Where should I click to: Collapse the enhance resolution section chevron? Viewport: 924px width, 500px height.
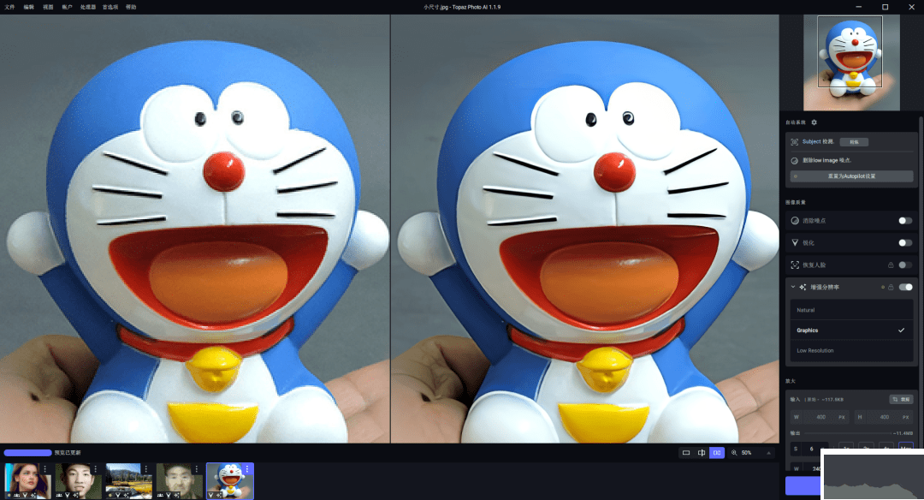(792, 287)
